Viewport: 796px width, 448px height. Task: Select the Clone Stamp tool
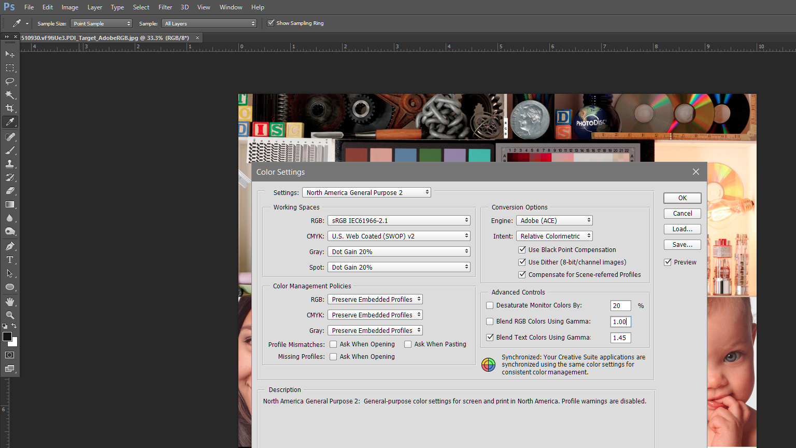click(x=10, y=164)
